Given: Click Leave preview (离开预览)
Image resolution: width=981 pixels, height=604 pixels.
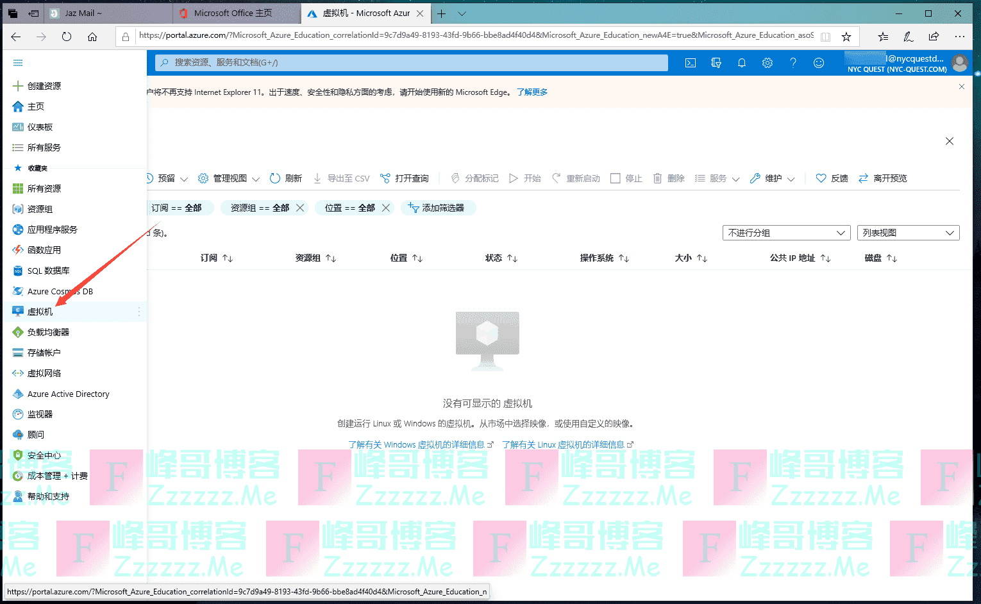Looking at the screenshot, I should [x=883, y=178].
